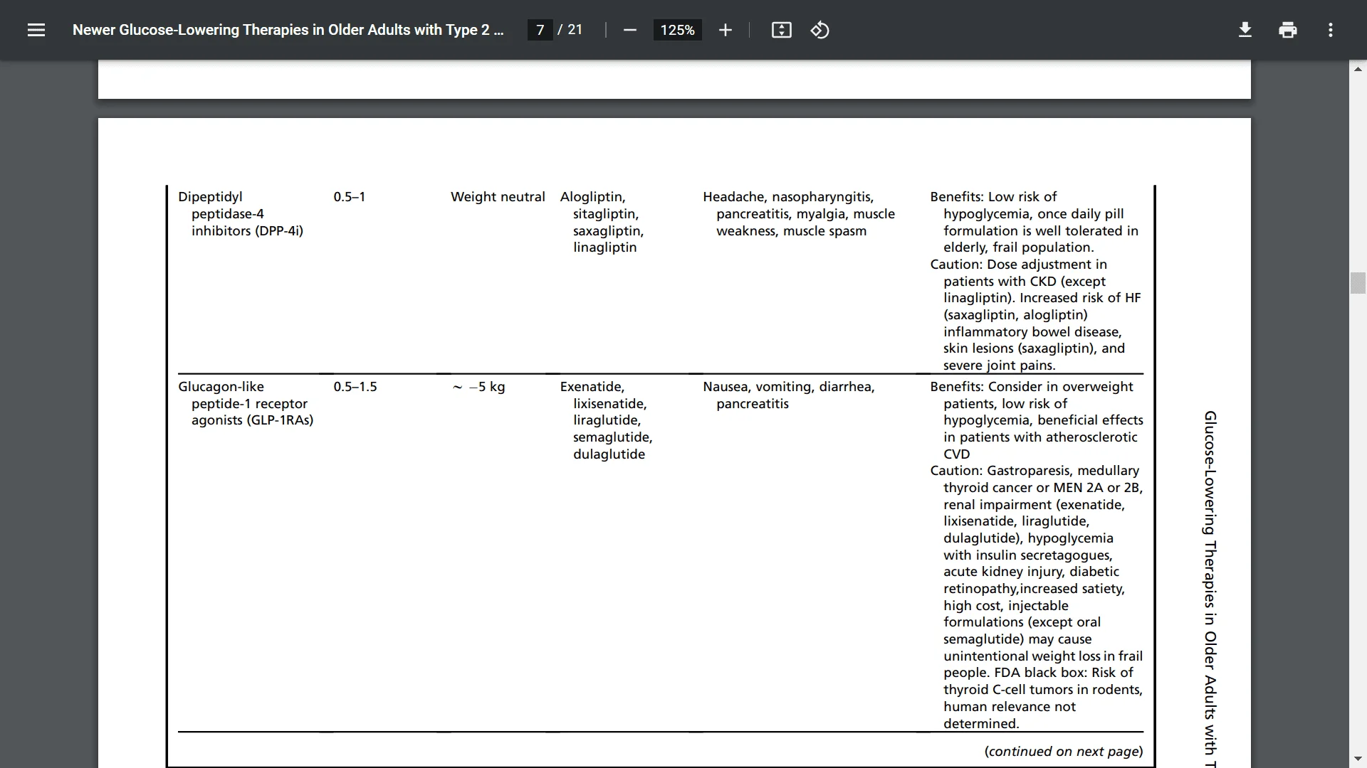Download the PDF file
Viewport: 1367px width, 768px height.
[1245, 30]
